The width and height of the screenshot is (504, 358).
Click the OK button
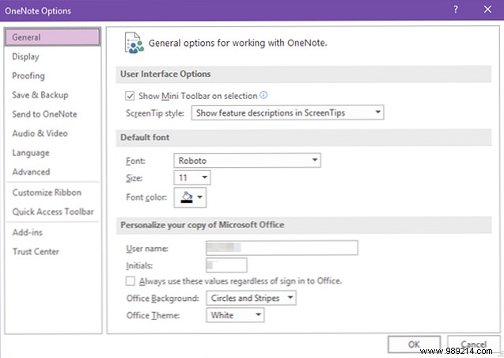(x=414, y=345)
